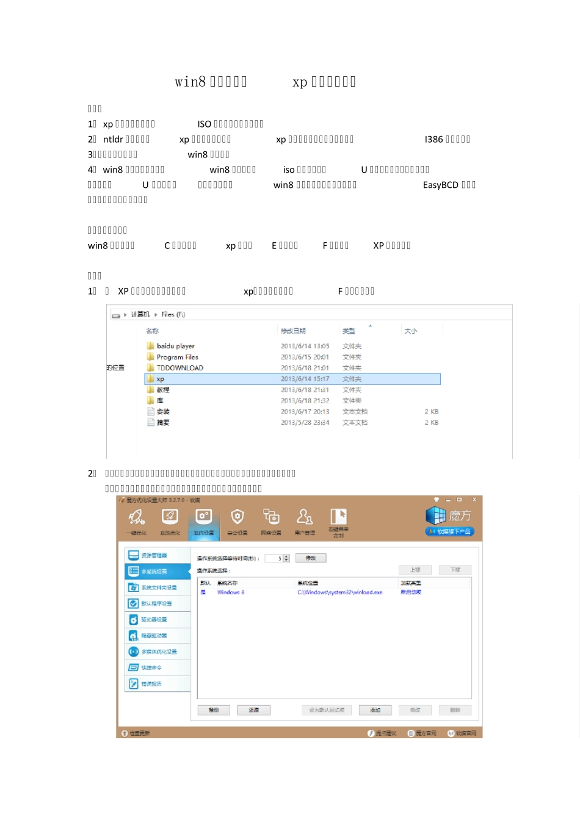Click the 删除 delete button
Screen dimensions: 580x820
click(x=455, y=710)
